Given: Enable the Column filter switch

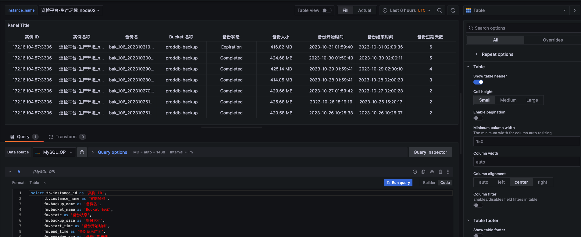Looking at the screenshot, I should [x=478, y=205].
